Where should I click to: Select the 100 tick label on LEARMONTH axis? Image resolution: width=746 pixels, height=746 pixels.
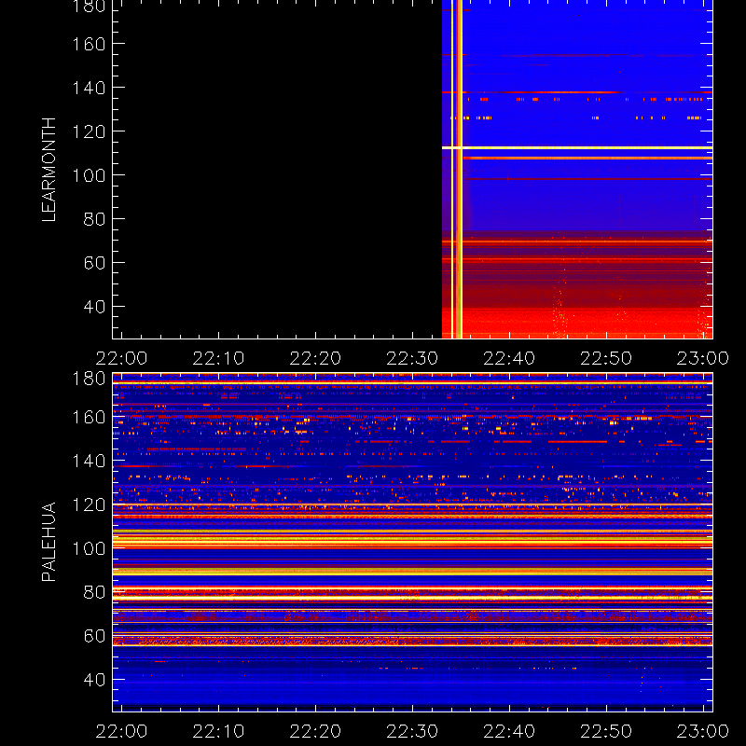pyautogui.click(x=89, y=175)
